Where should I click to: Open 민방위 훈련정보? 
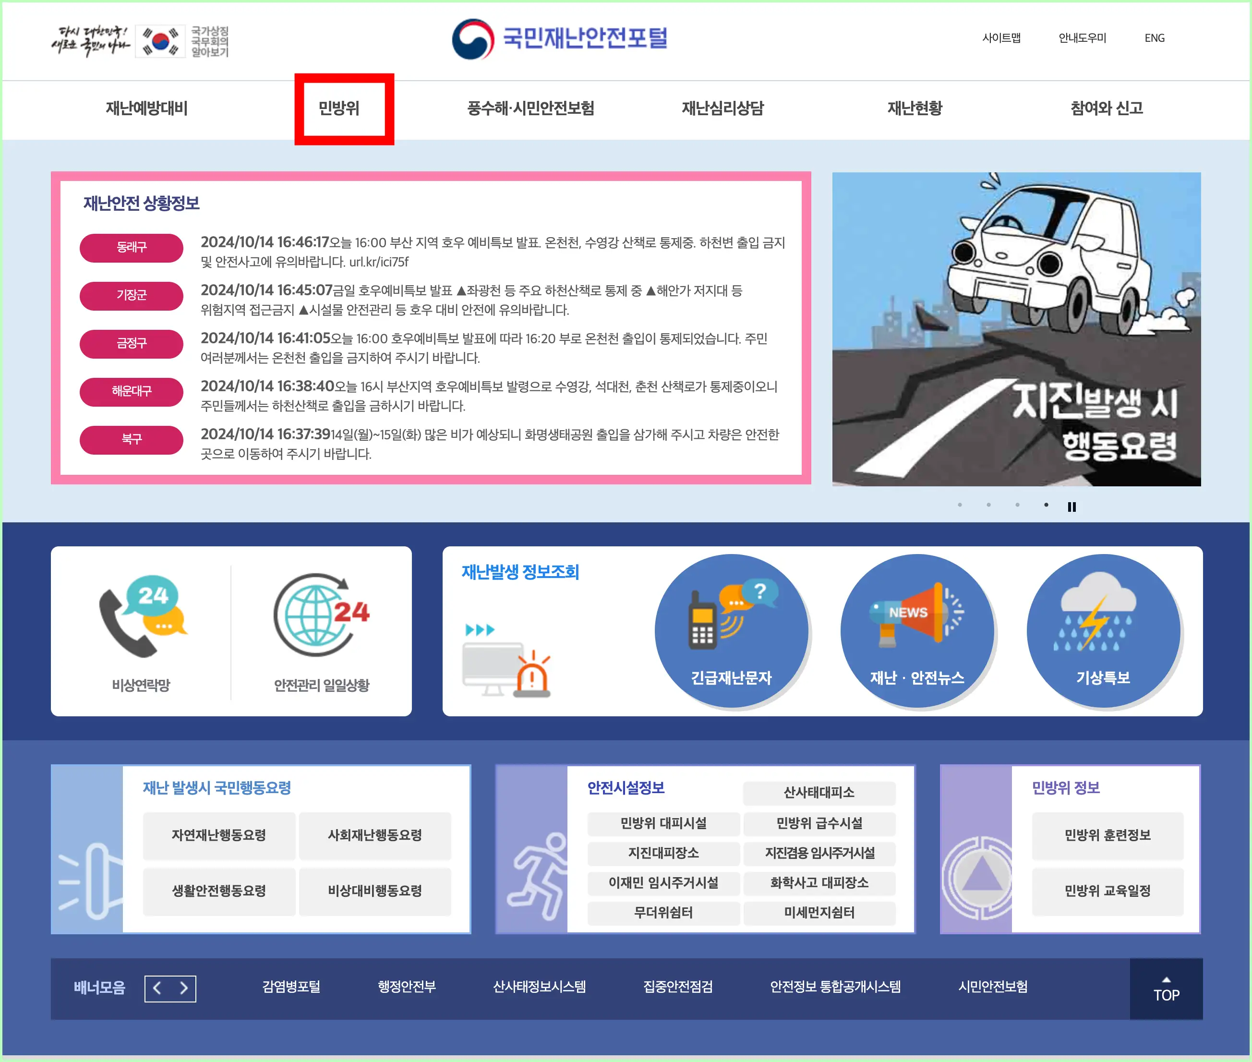[x=1108, y=836]
